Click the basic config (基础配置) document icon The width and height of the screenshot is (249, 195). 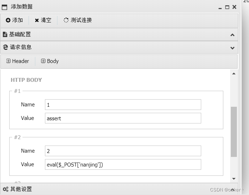pos(5,35)
